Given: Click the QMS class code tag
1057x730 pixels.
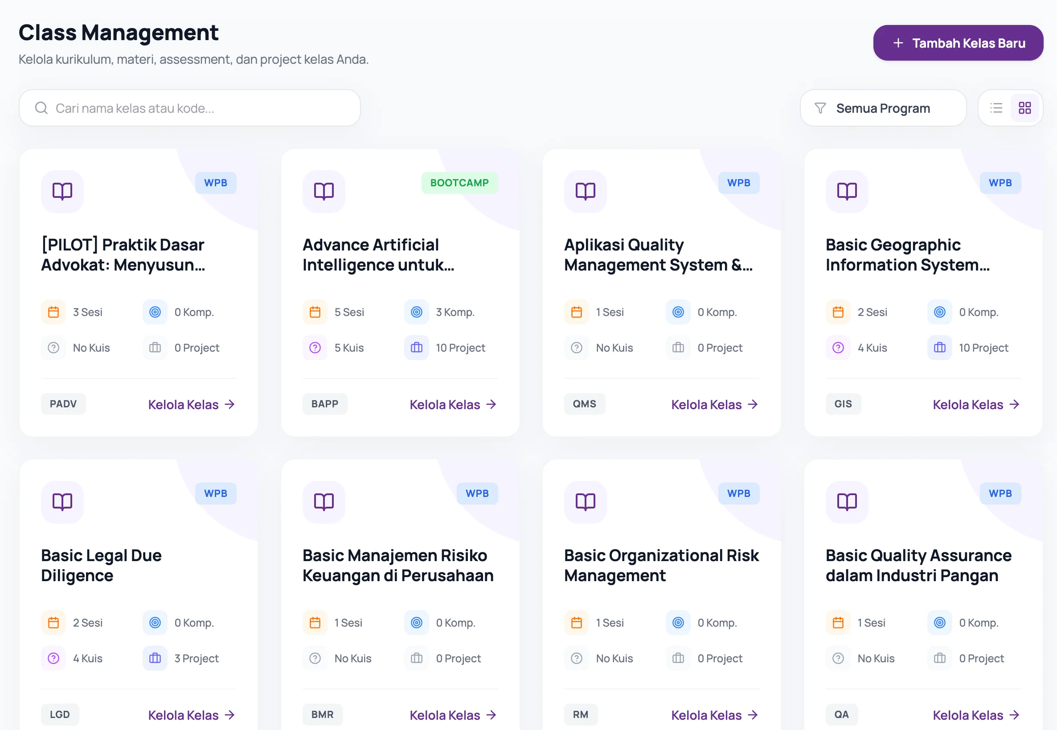Looking at the screenshot, I should point(585,404).
